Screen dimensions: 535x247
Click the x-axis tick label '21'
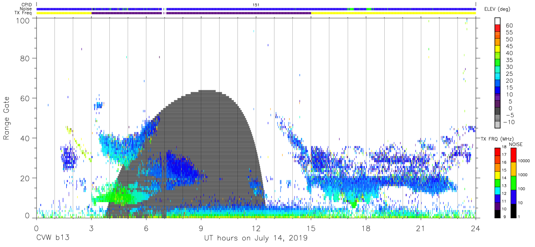420,228
